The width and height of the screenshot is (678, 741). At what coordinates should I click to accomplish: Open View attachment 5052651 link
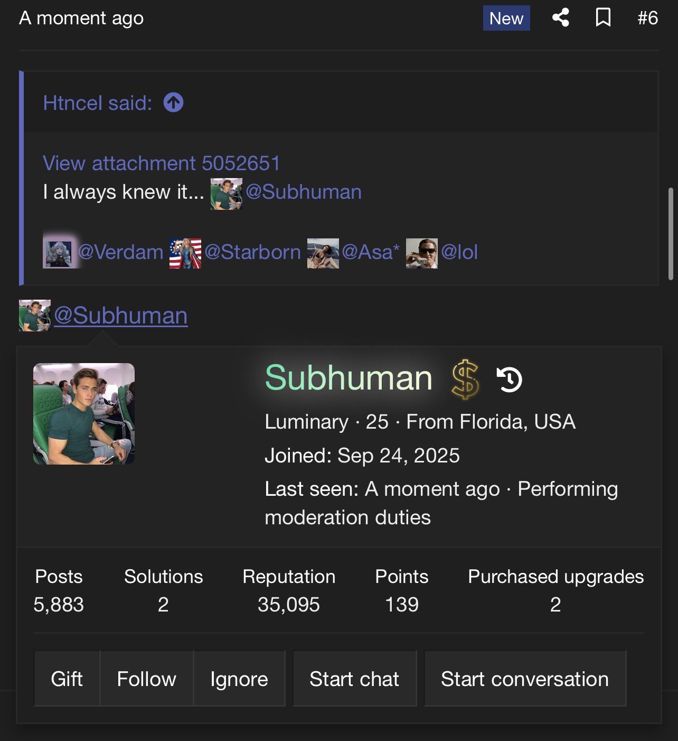(x=161, y=163)
